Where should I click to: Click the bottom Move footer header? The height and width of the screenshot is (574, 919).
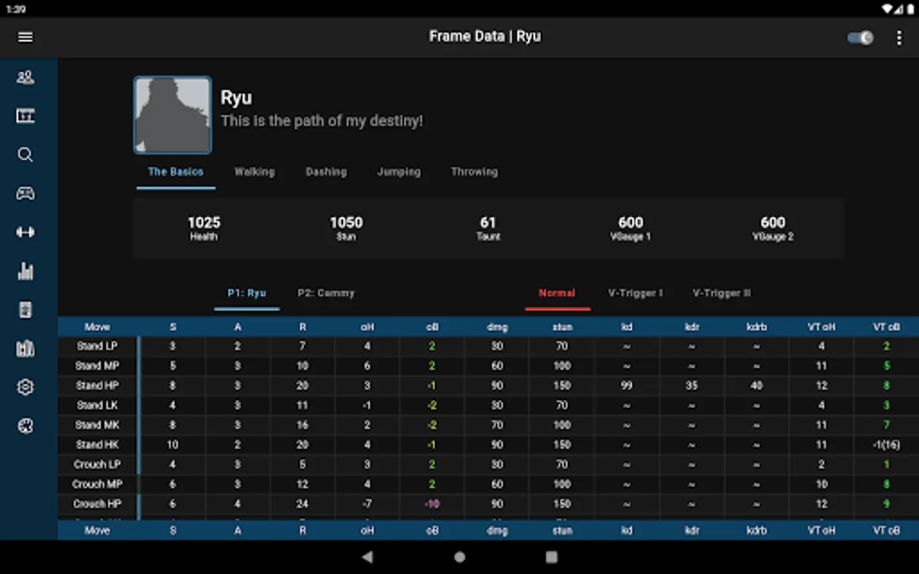97,530
